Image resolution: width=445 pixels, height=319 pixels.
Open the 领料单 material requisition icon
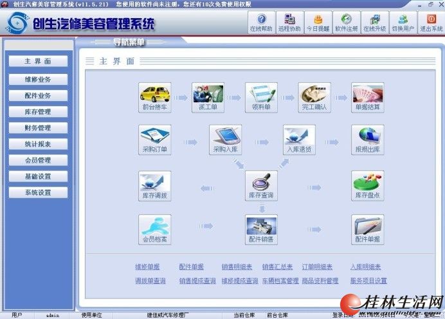pyautogui.click(x=261, y=98)
